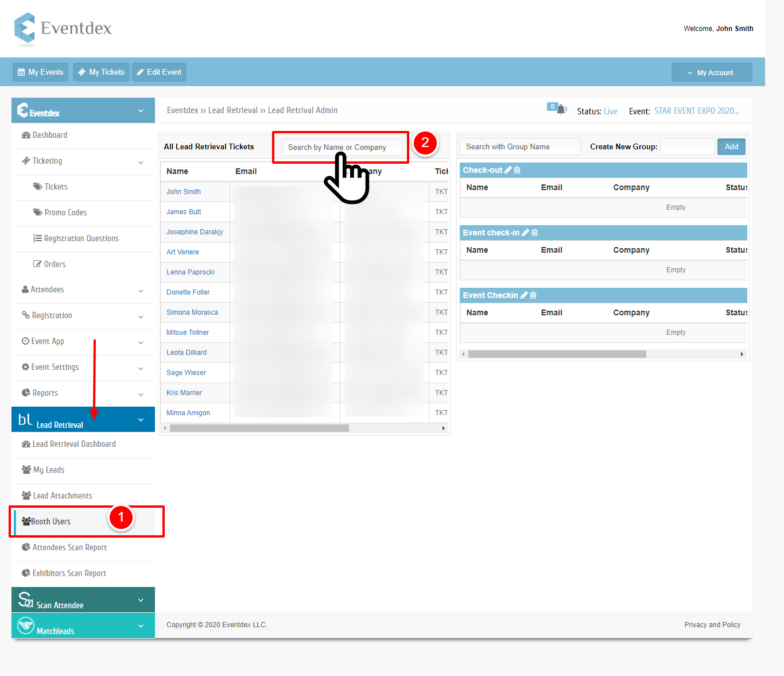Click the notification bell icon
The height and width of the screenshot is (676, 784).
click(561, 109)
